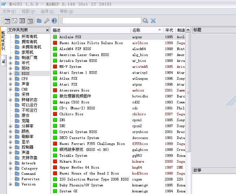Click the green status icon for ZN1
This screenshot has height=194, width=236.
pyautogui.click(x=55, y=120)
